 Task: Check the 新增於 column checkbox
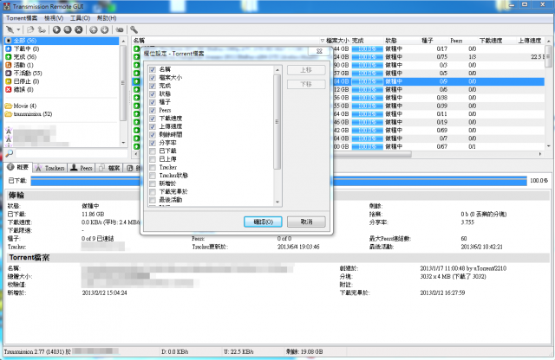pyautogui.click(x=153, y=183)
